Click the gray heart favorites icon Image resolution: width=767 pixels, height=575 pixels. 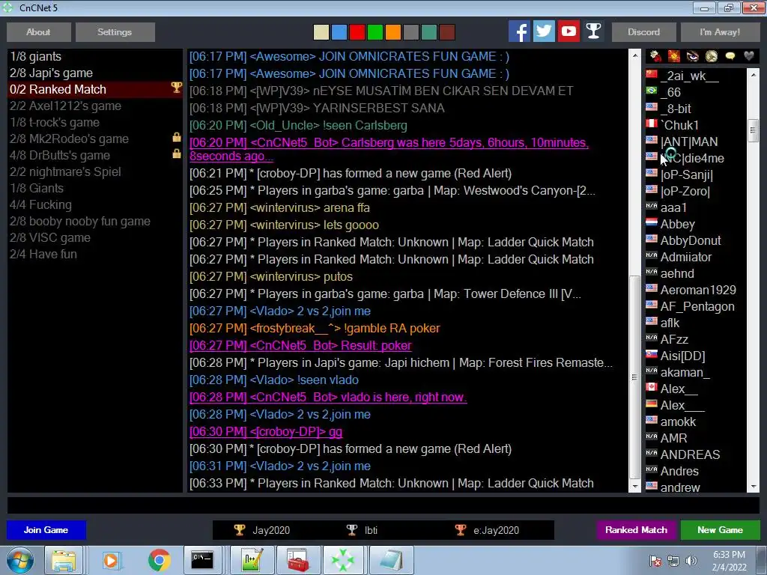749,56
